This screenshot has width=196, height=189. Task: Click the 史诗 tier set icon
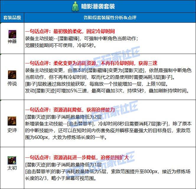point(12,121)
